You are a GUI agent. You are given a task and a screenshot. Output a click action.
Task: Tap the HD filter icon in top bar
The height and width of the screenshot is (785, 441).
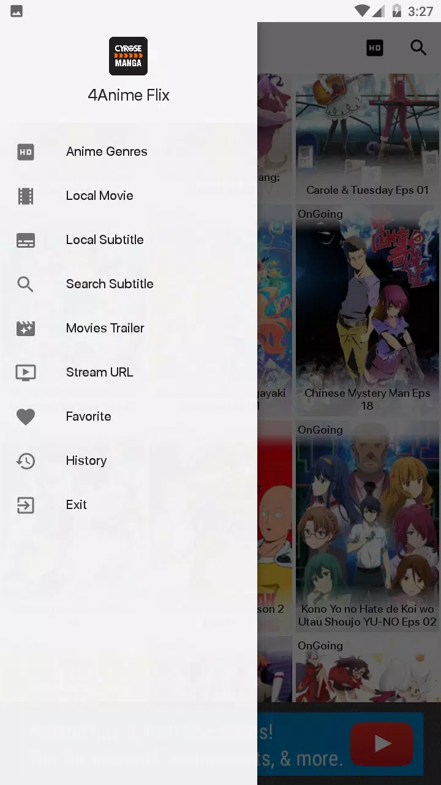[375, 48]
